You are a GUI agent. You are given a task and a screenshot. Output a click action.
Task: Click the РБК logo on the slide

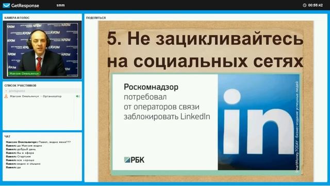point(134,160)
